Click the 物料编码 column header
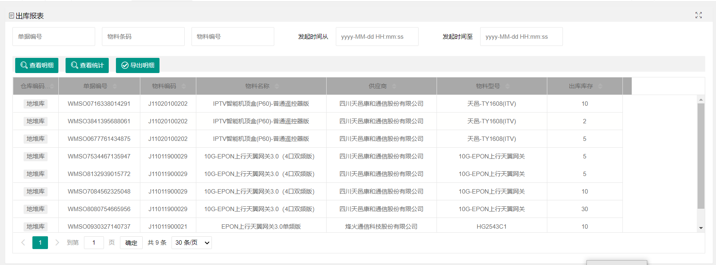The image size is (716, 265). click(168, 86)
